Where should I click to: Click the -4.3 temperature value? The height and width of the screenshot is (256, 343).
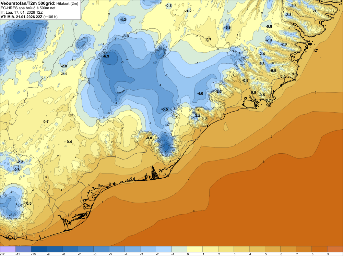(x=123, y=20)
